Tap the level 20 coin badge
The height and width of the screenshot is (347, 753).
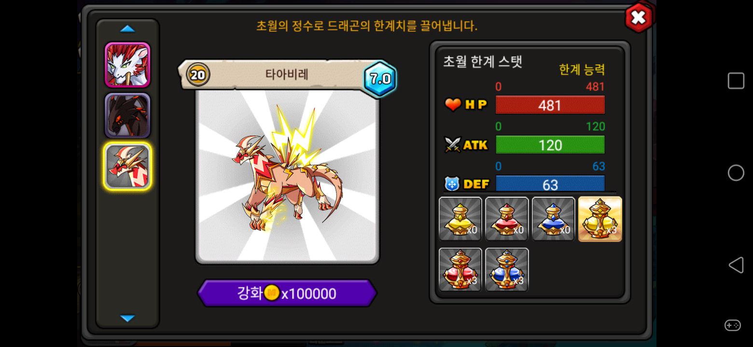[198, 75]
